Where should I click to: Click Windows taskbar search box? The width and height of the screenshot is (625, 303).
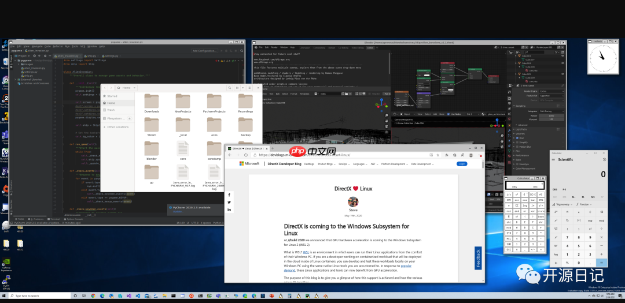coord(41,296)
